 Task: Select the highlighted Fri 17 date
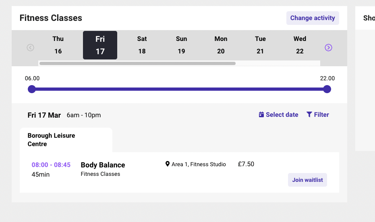point(100,45)
